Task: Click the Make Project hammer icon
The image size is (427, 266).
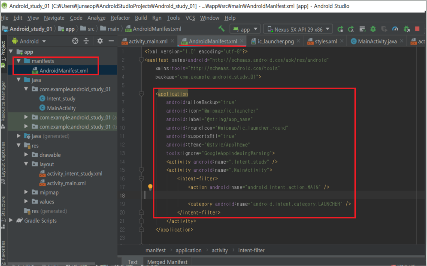Action: pyautogui.click(x=221, y=29)
